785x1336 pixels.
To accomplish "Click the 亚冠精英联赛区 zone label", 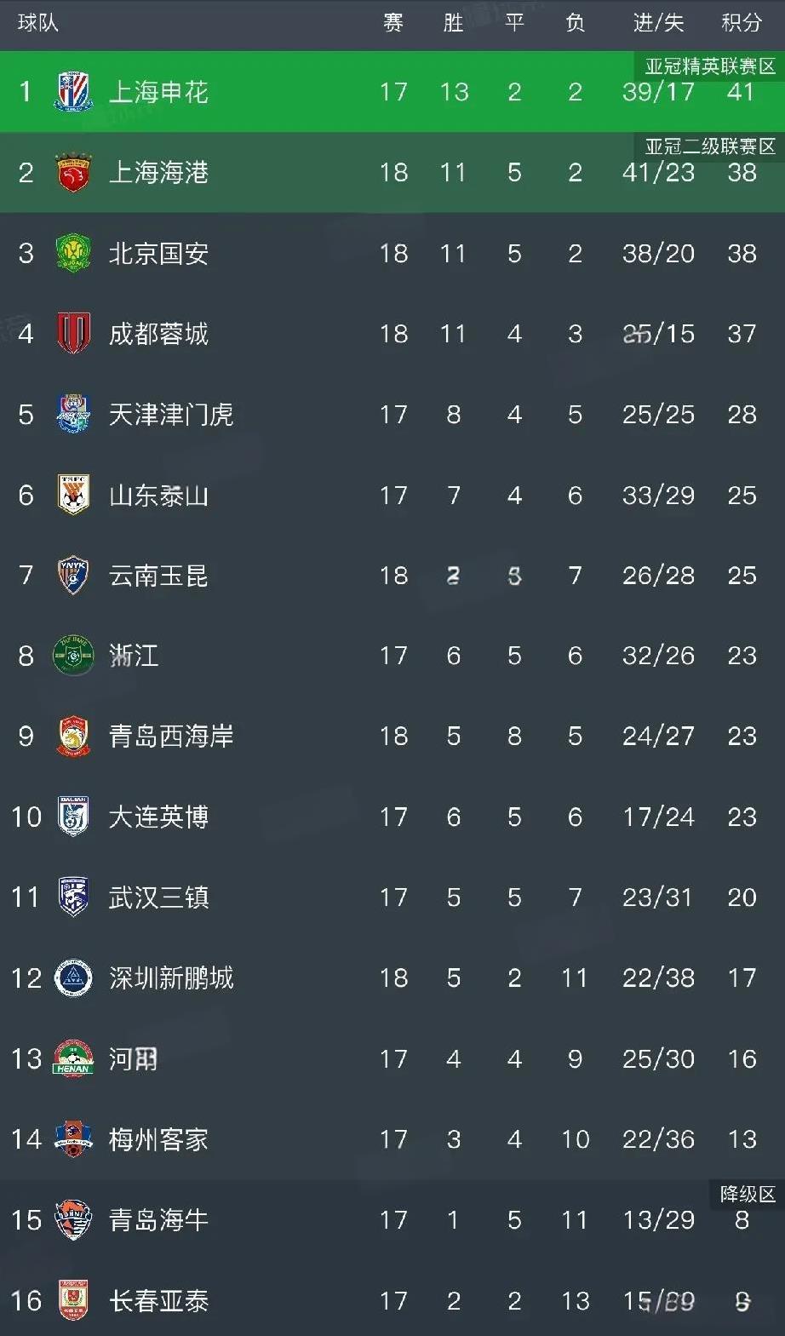I will coord(709,66).
